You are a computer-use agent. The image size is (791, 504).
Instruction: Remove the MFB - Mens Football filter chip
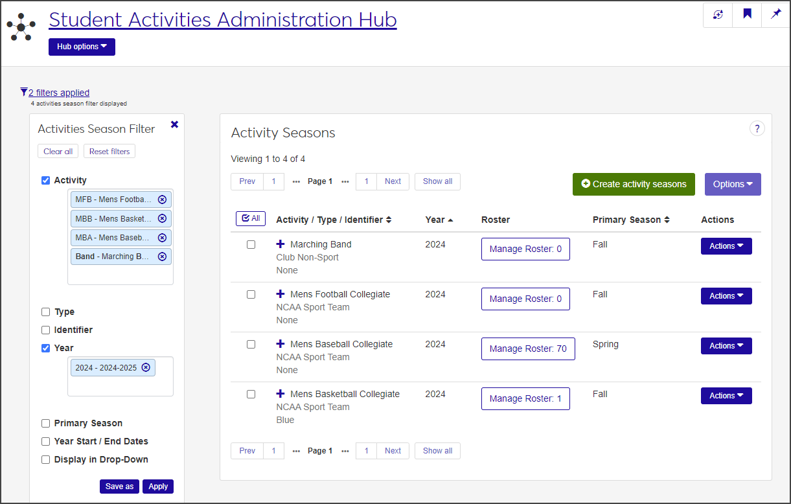coord(162,200)
